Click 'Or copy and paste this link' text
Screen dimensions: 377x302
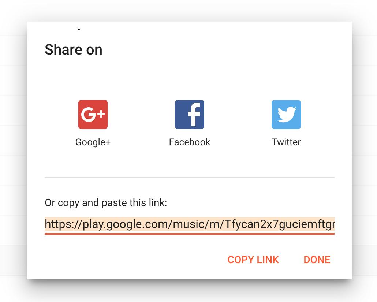tap(106, 203)
